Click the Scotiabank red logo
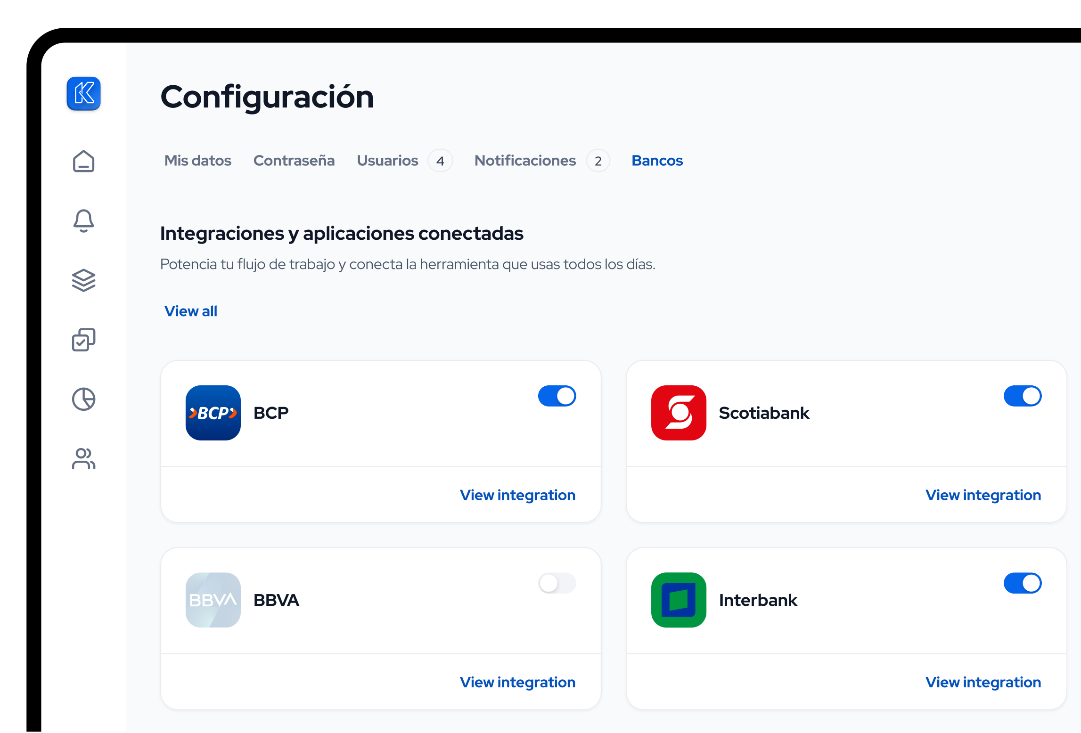 [679, 413]
